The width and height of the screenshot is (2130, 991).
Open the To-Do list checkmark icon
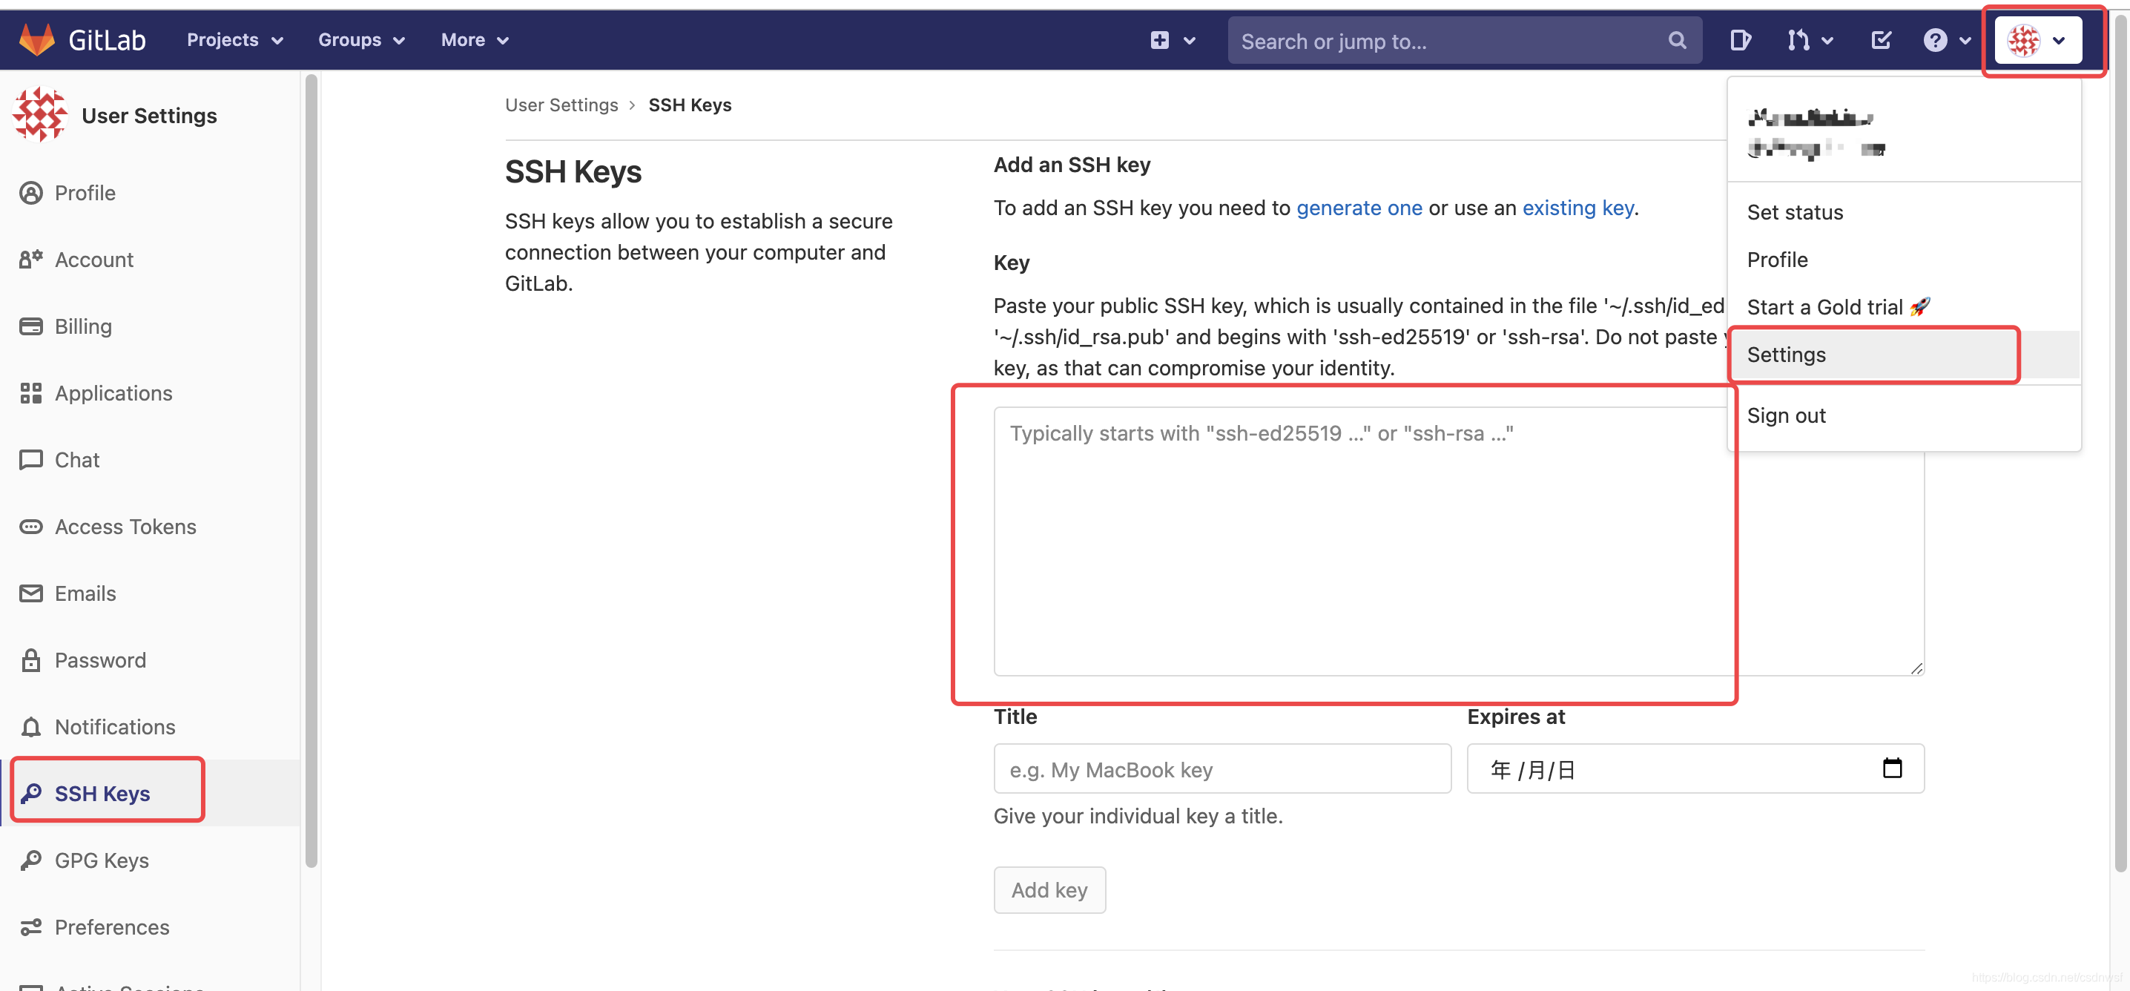1880,40
